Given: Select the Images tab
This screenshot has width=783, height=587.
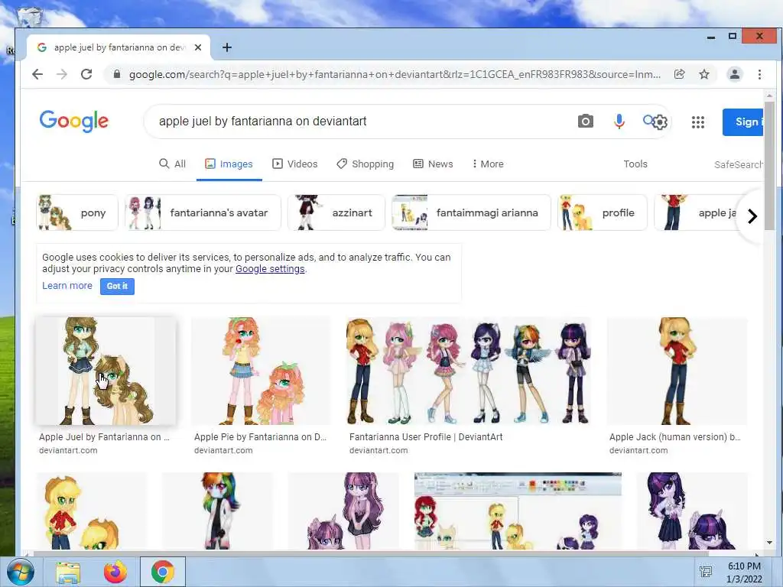Looking at the screenshot, I should point(229,164).
